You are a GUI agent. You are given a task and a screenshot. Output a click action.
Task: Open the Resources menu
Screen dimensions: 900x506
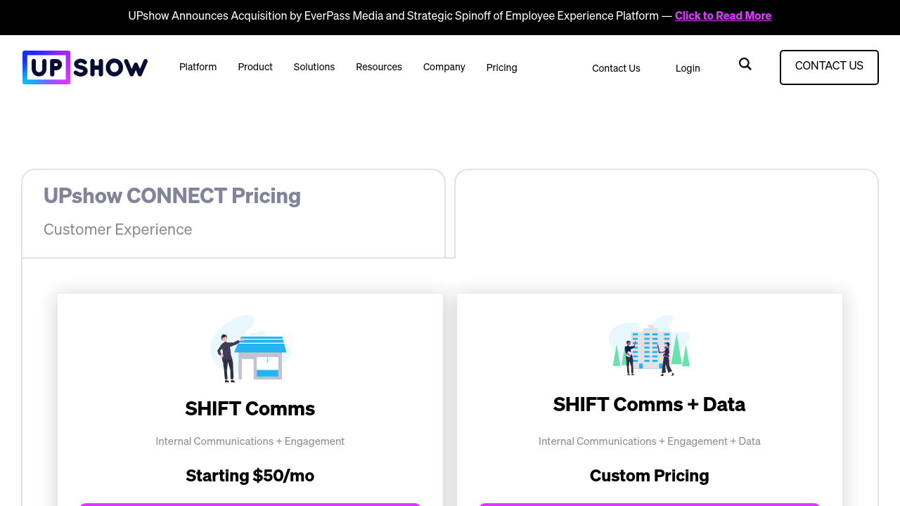tap(379, 67)
